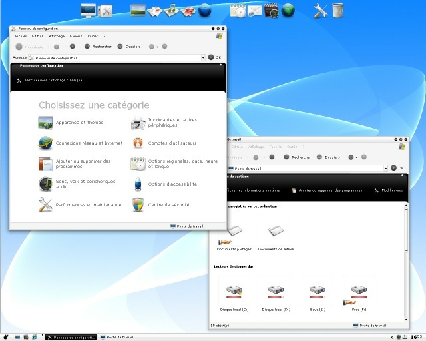426x341 pixels.
Task: Click Rechercher in Poste de travail toolbar
Action: [x=298, y=157]
